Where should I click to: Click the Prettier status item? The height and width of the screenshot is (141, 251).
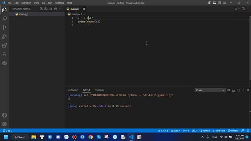click(233, 130)
